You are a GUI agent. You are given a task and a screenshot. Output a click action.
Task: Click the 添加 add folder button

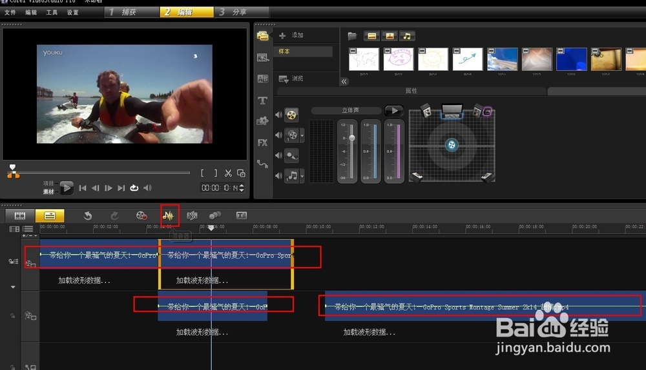[291, 35]
